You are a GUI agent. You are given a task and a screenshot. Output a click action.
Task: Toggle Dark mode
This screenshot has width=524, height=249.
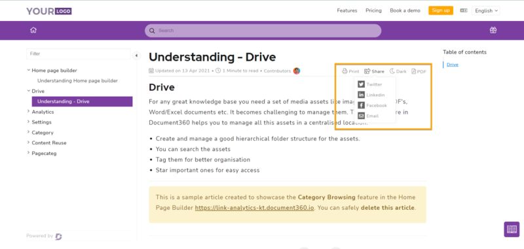[x=398, y=71]
